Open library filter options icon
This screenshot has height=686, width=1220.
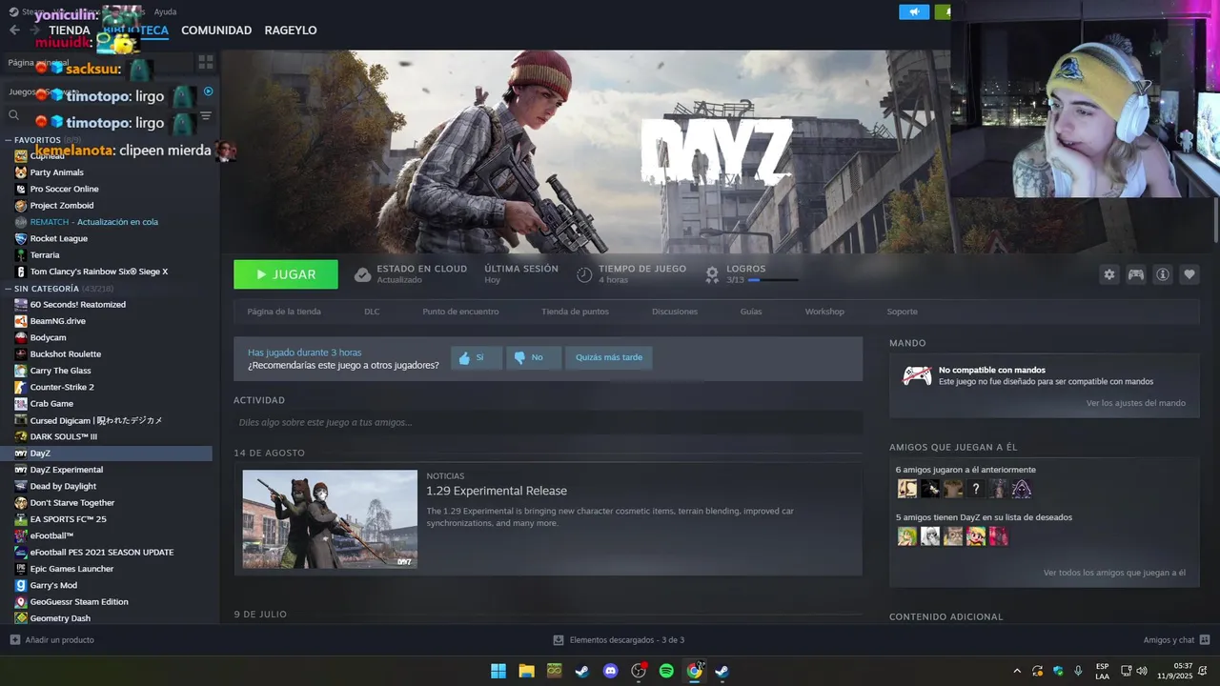tap(206, 115)
